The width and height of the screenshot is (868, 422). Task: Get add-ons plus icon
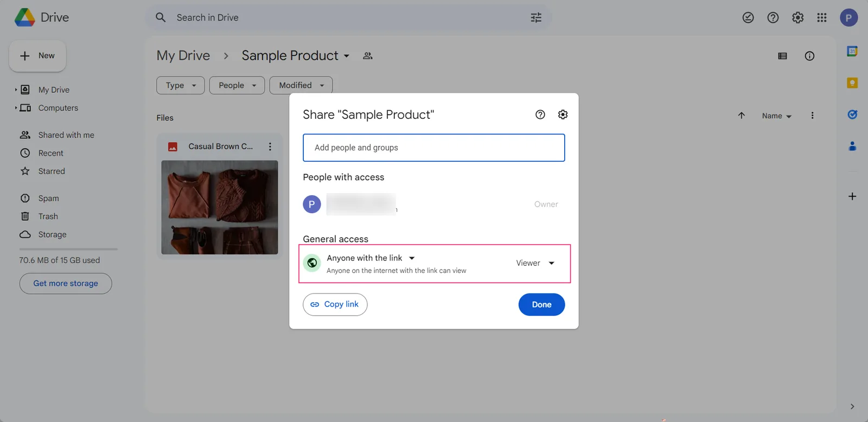[x=852, y=196]
